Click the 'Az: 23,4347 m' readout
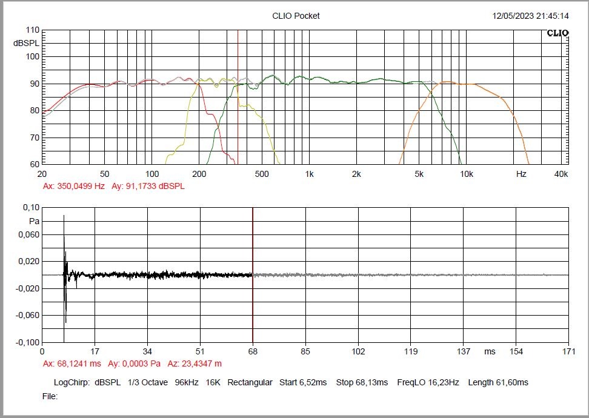Image resolution: width=589 pixels, height=418 pixels. click(x=195, y=363)
